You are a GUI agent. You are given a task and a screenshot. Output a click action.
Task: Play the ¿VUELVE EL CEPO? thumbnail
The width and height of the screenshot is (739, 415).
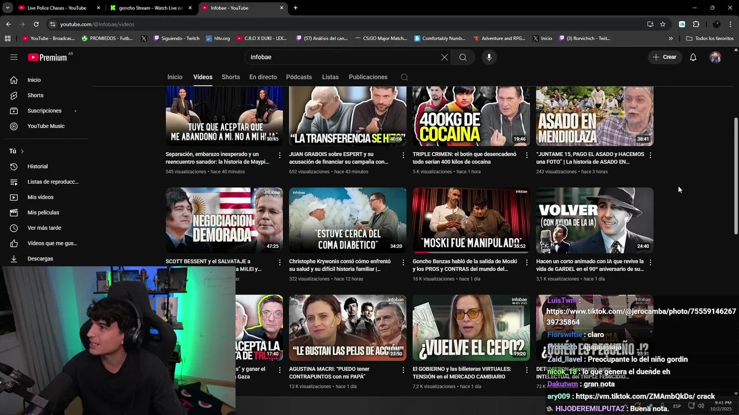coord(471,327)
